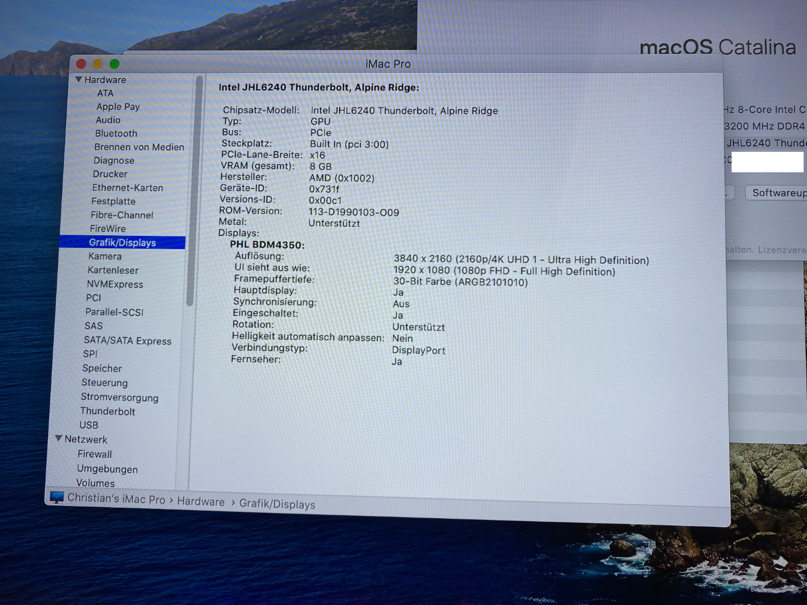Select Audio in hardware list
The image size is (807, 605).
point(108,120)
